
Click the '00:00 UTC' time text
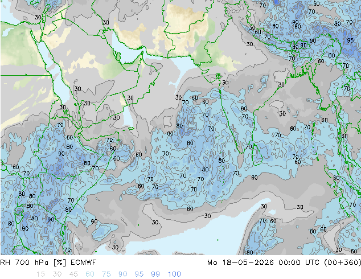[x=300, y=262]
